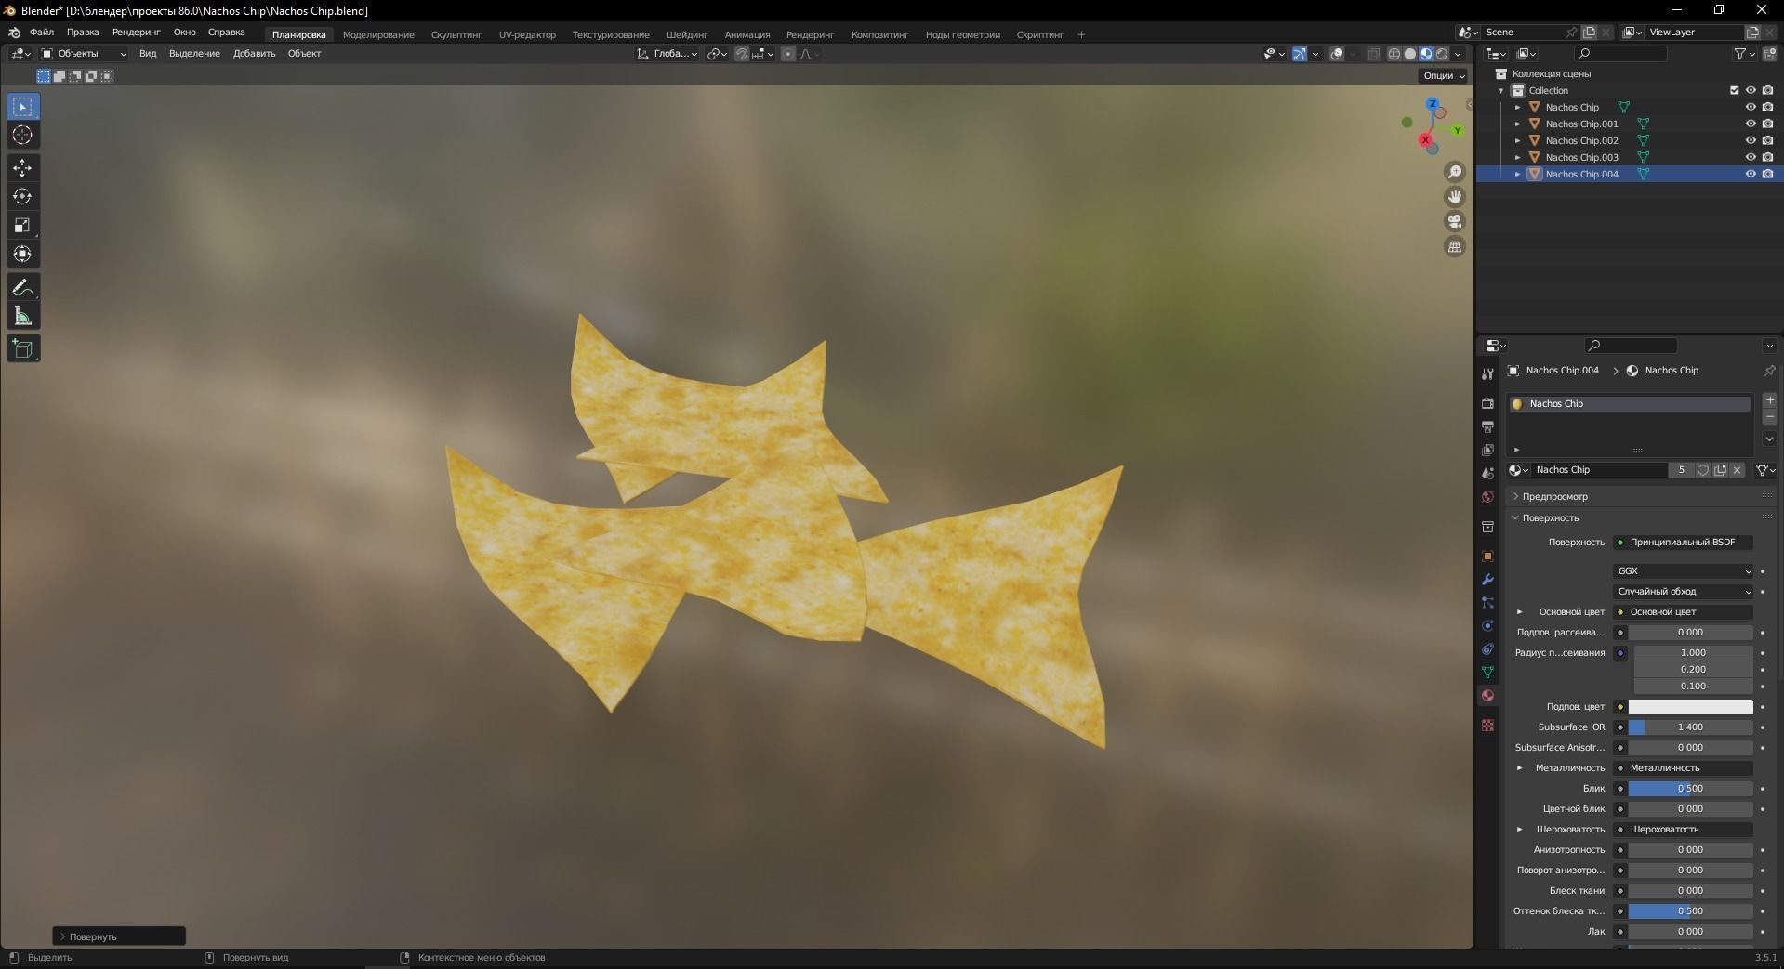The height and width of the screenshot is (969, 1784).
Task: Toggle Collection exclude checkbox
Action: pyautogui.click(x=1734, y=90)
